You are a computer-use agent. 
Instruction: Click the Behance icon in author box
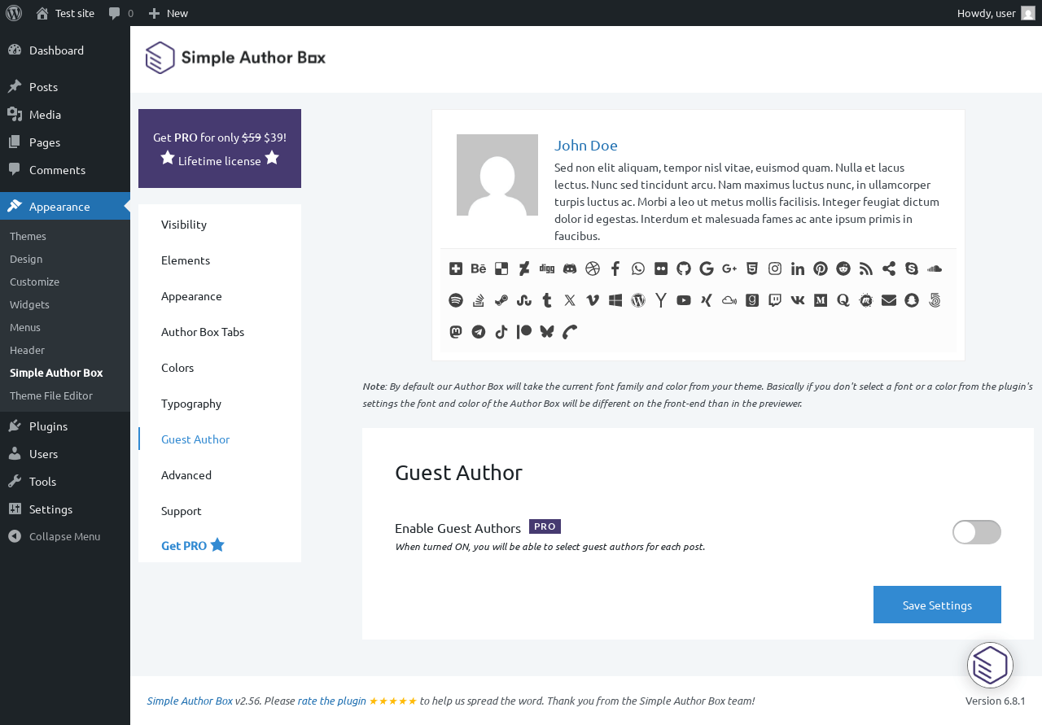pyautogui.click(x=479, y=269)
